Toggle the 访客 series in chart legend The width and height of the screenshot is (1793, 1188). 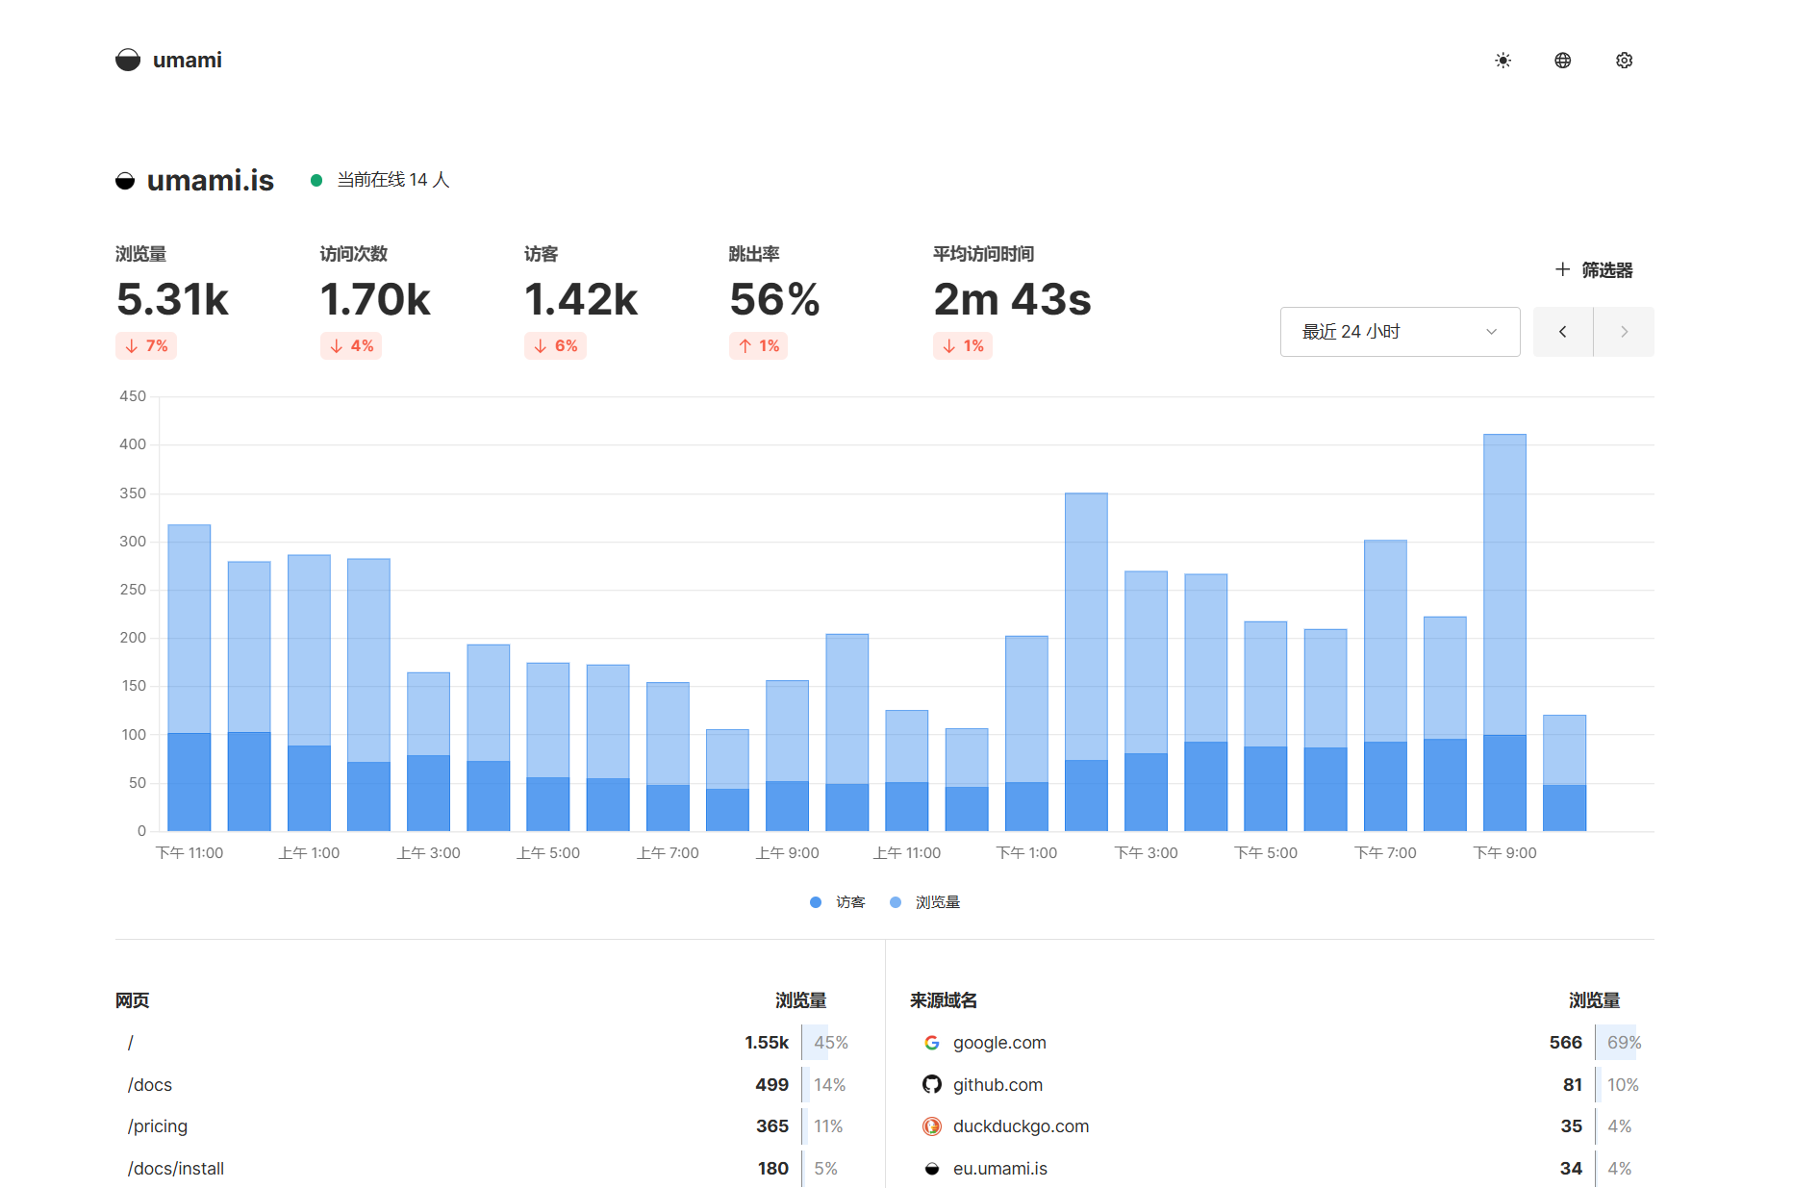point(838,902)
